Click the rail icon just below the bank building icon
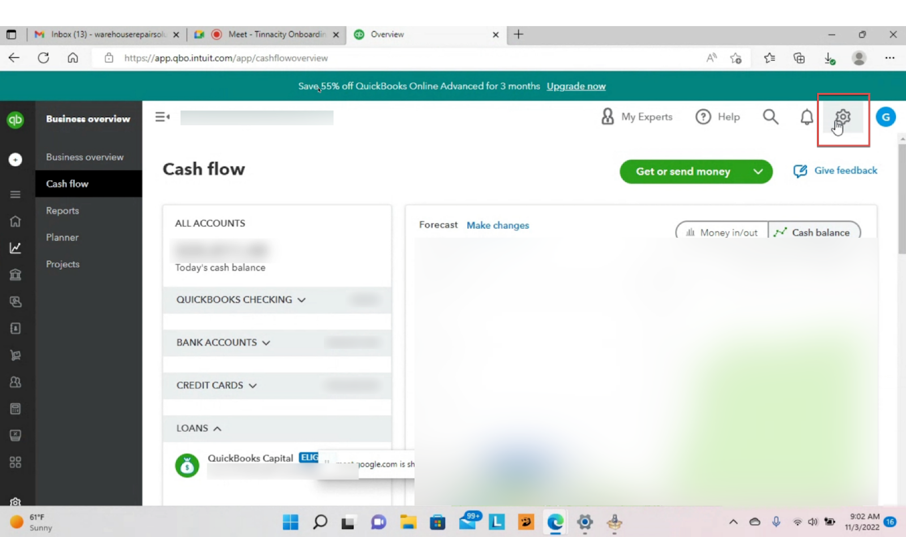 [15, 301]
